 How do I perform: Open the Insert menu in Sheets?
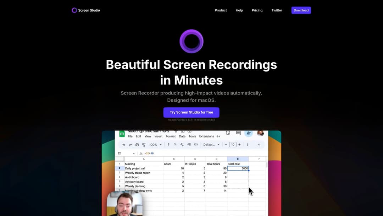coord(159,136)
